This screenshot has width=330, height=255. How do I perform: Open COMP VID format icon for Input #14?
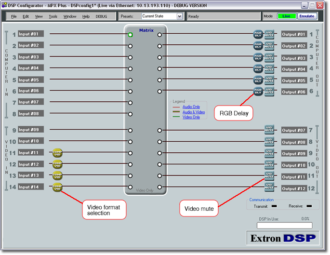click(57, 187)
